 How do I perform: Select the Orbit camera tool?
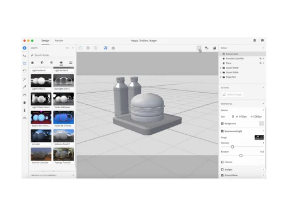[x=25, y=95]
